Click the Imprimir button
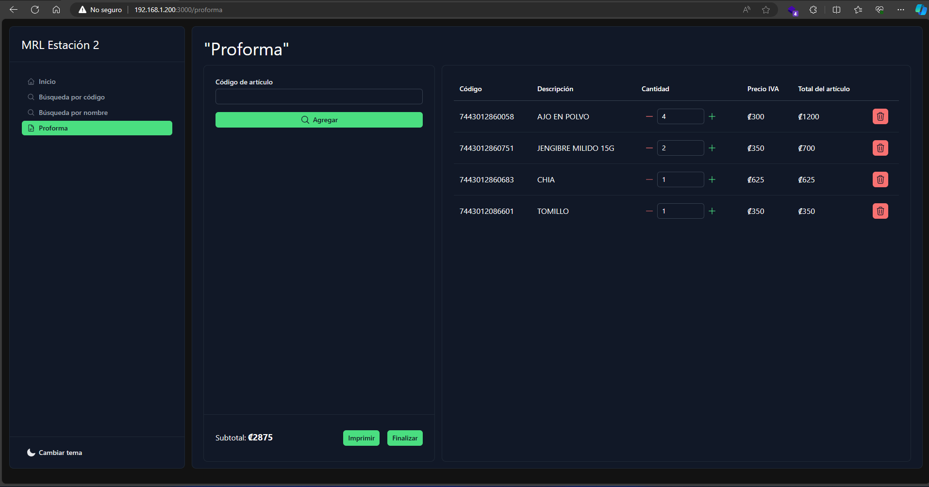This screenshot has height=487, width=929. 361,438
